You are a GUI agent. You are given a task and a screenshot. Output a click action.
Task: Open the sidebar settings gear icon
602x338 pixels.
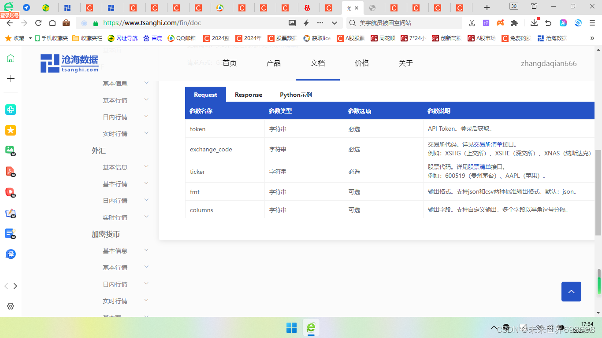11,306
